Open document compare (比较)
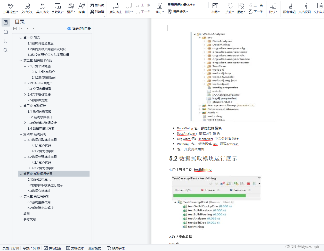 tap(273, 8)
